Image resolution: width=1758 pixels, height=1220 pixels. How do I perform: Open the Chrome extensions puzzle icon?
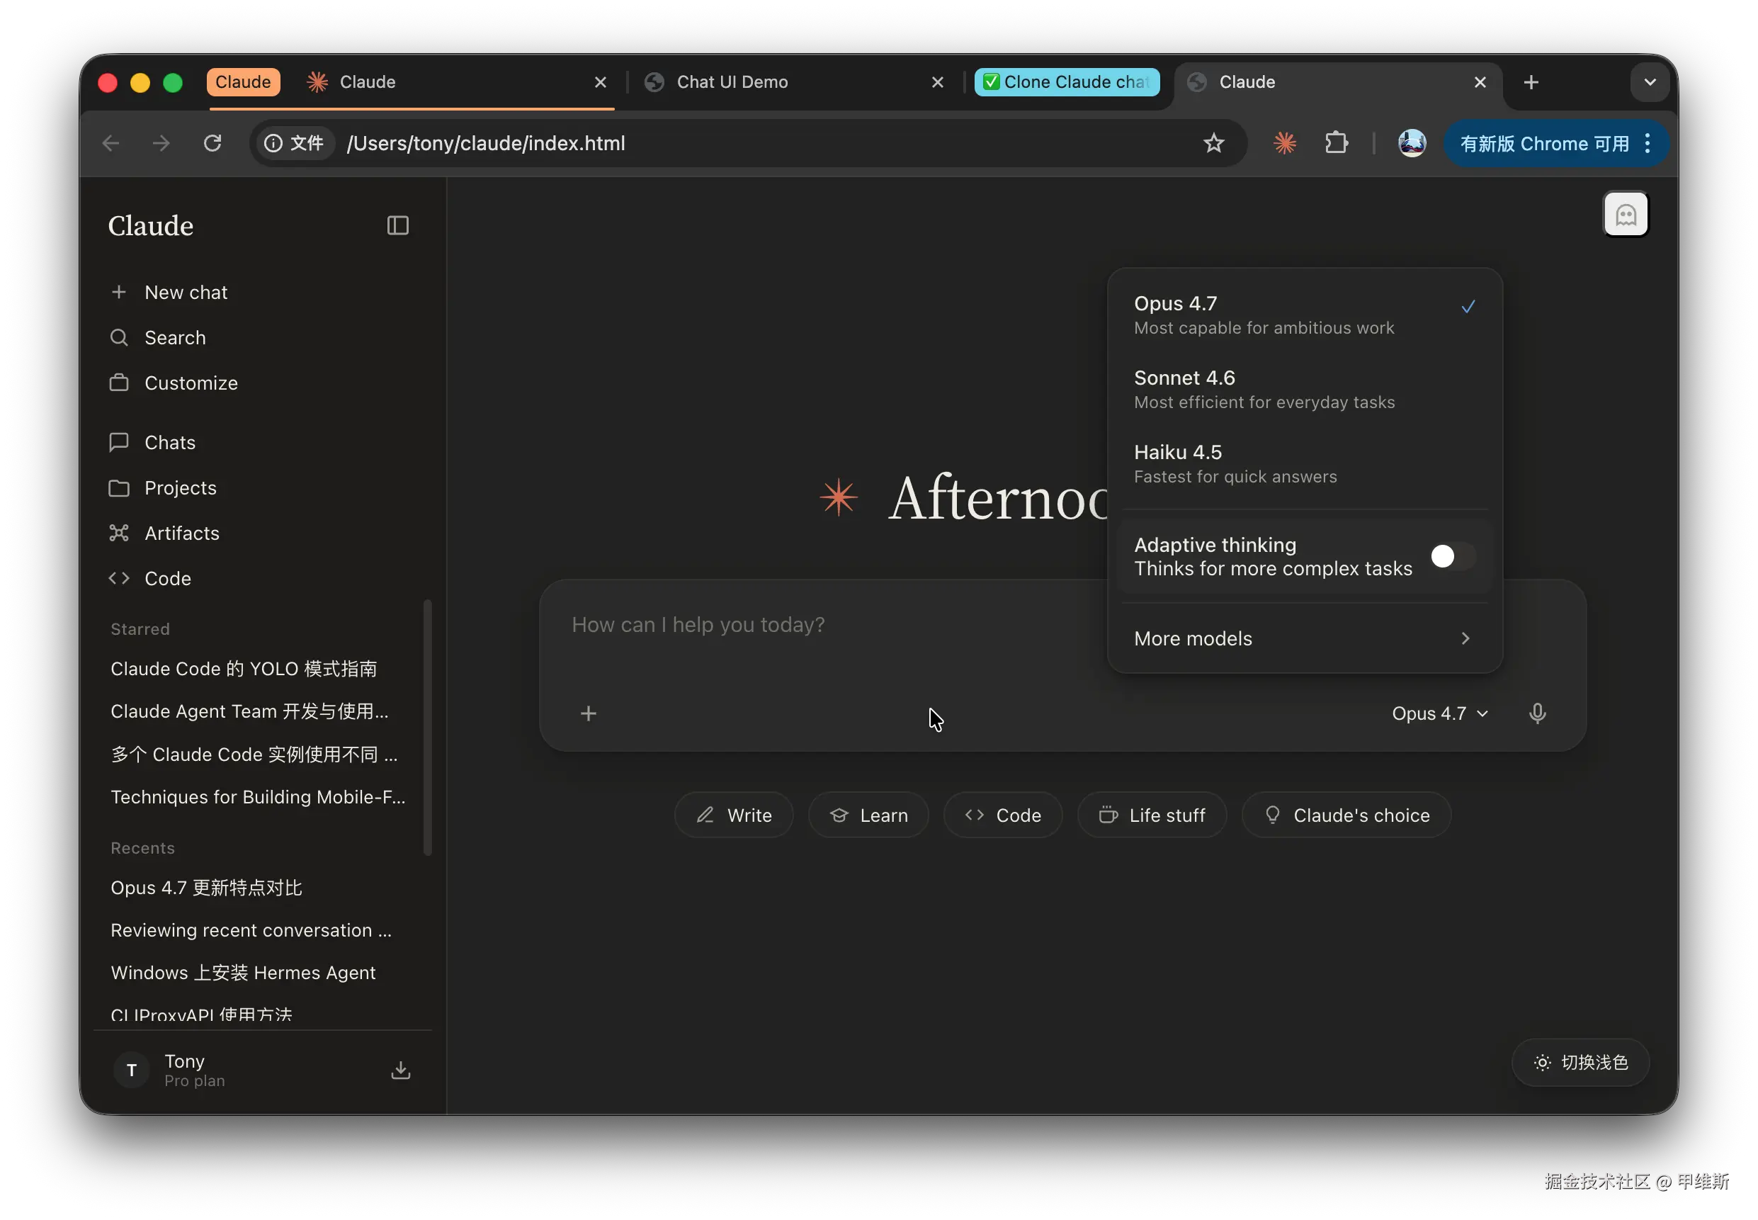point(1337,143)
